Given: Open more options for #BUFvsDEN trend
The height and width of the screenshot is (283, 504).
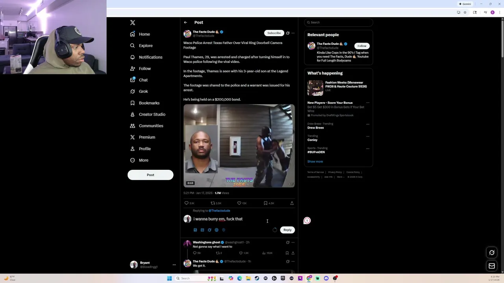Looking at the screenshot, I should (x=368, y=149).
